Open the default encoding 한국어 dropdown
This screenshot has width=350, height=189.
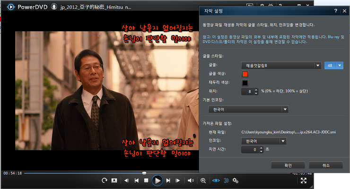[248, 110]
